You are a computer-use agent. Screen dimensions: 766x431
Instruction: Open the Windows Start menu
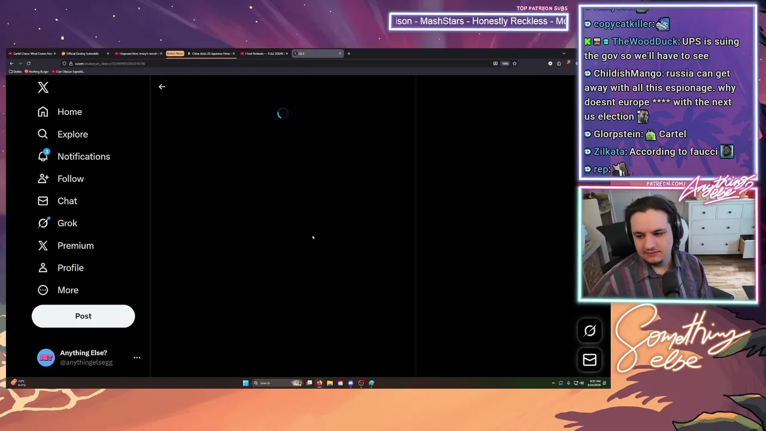tap(245, 383)
